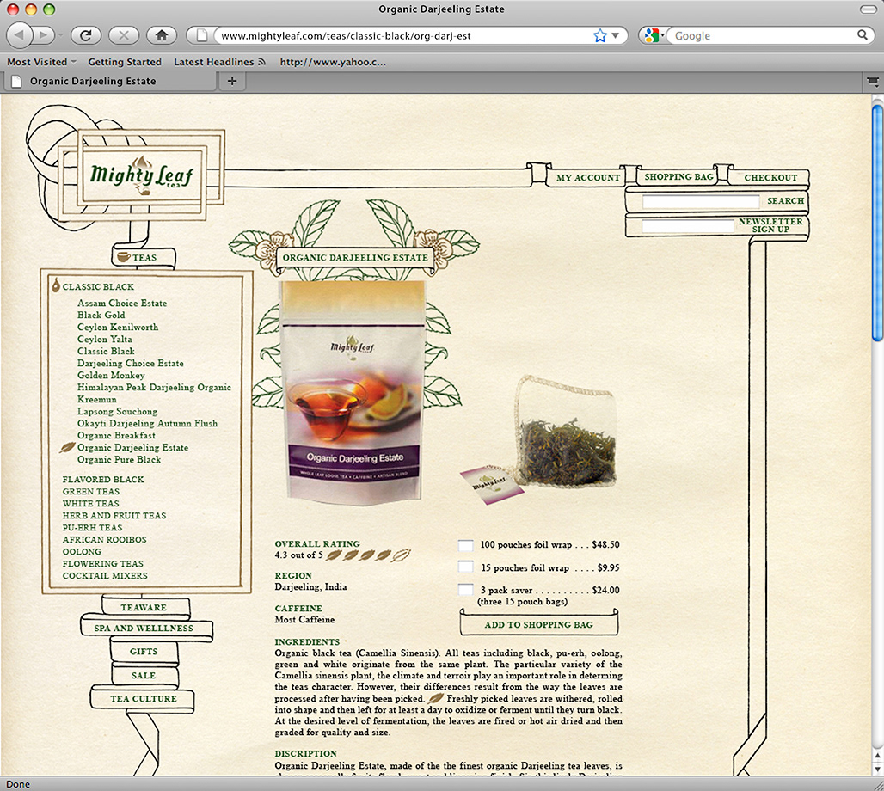Click the Mighty Leaf tea logo
Image resolution: width=884 pixels, height=791 pixels.
142,175
